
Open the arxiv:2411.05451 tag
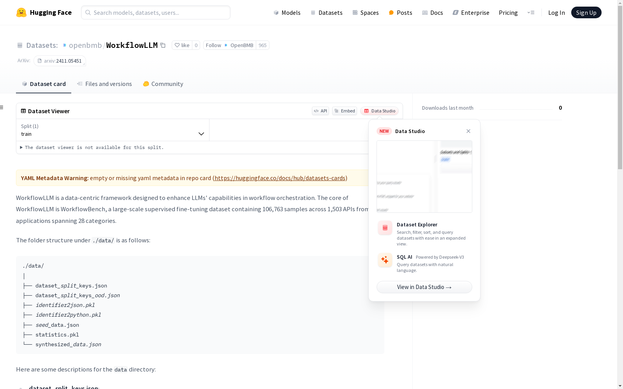[x=60, y=61]
